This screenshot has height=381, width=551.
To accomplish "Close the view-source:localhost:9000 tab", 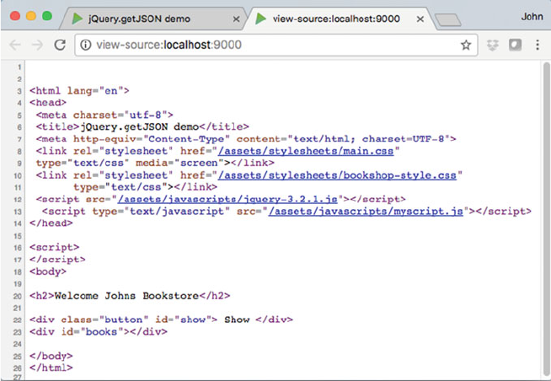I will pos(420,19).
